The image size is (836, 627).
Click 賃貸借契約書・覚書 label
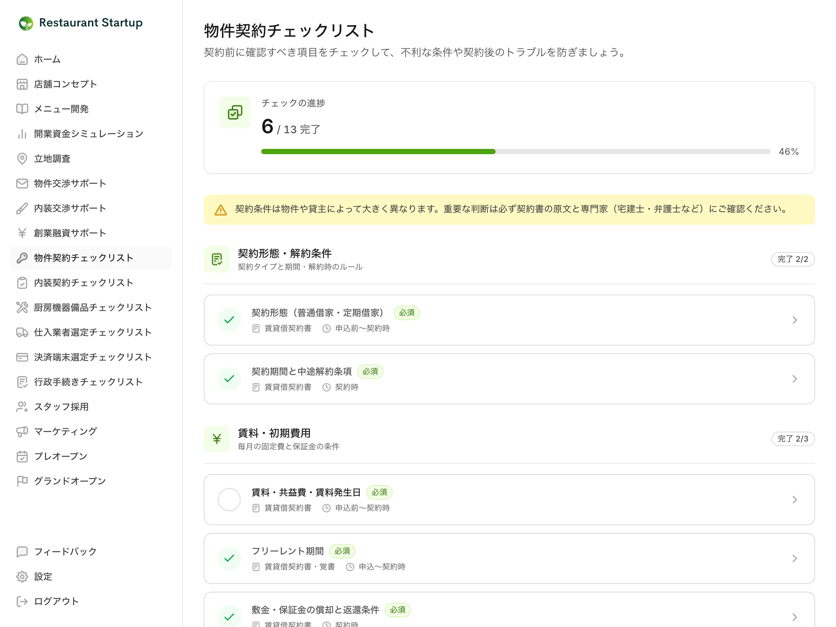(x=300, y=567)
